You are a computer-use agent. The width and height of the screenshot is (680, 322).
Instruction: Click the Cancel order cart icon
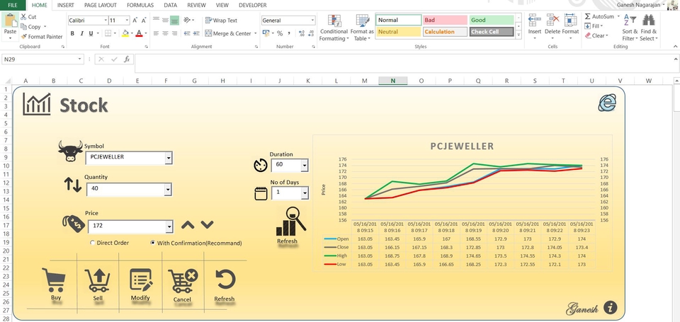click(183, 281)
